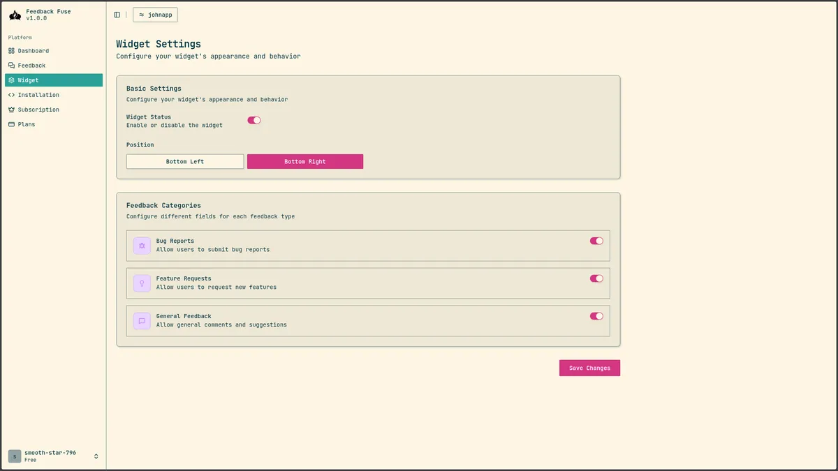Click the Plans card icon in sidebar
Viewport: 838px width, 471px height.
(x=11, y=124)
